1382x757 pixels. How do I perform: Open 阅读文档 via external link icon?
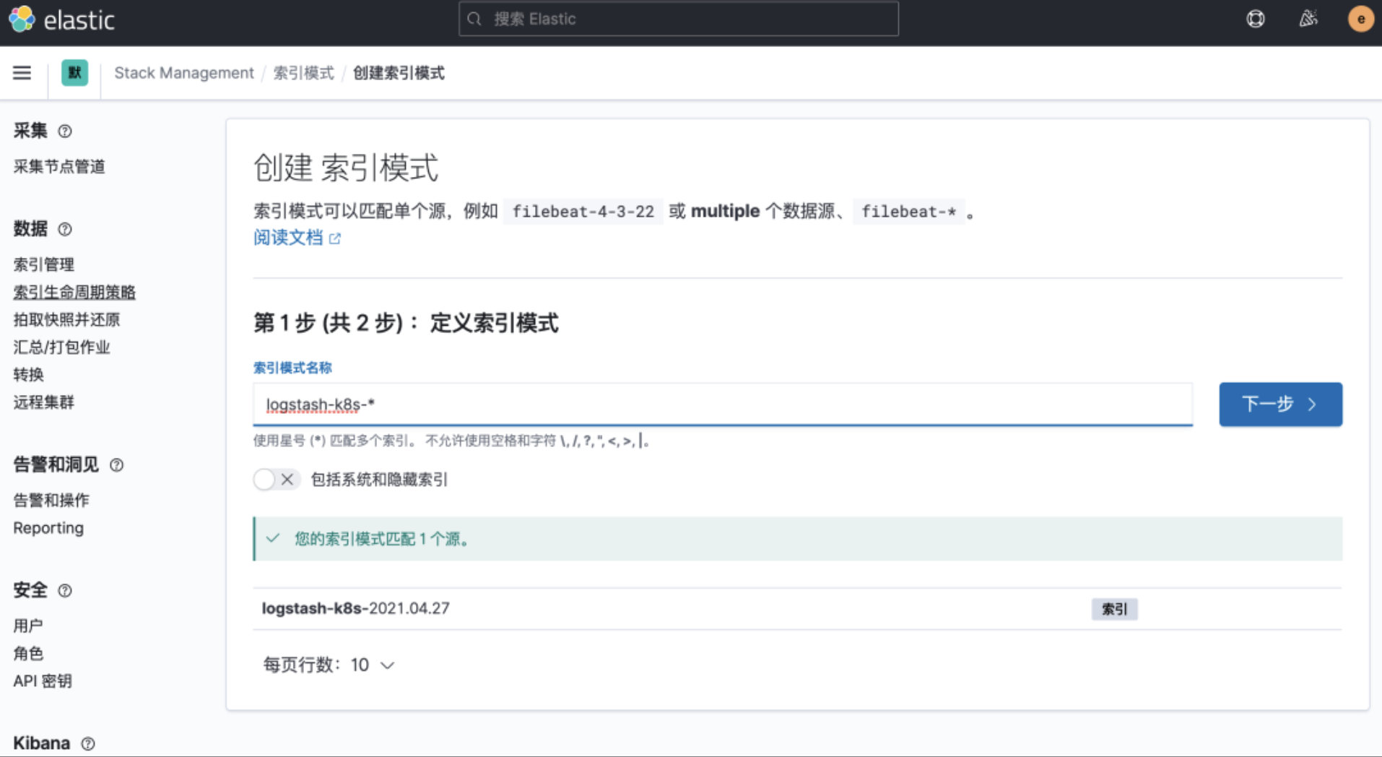pyautogui.click(x=335, y=238)
